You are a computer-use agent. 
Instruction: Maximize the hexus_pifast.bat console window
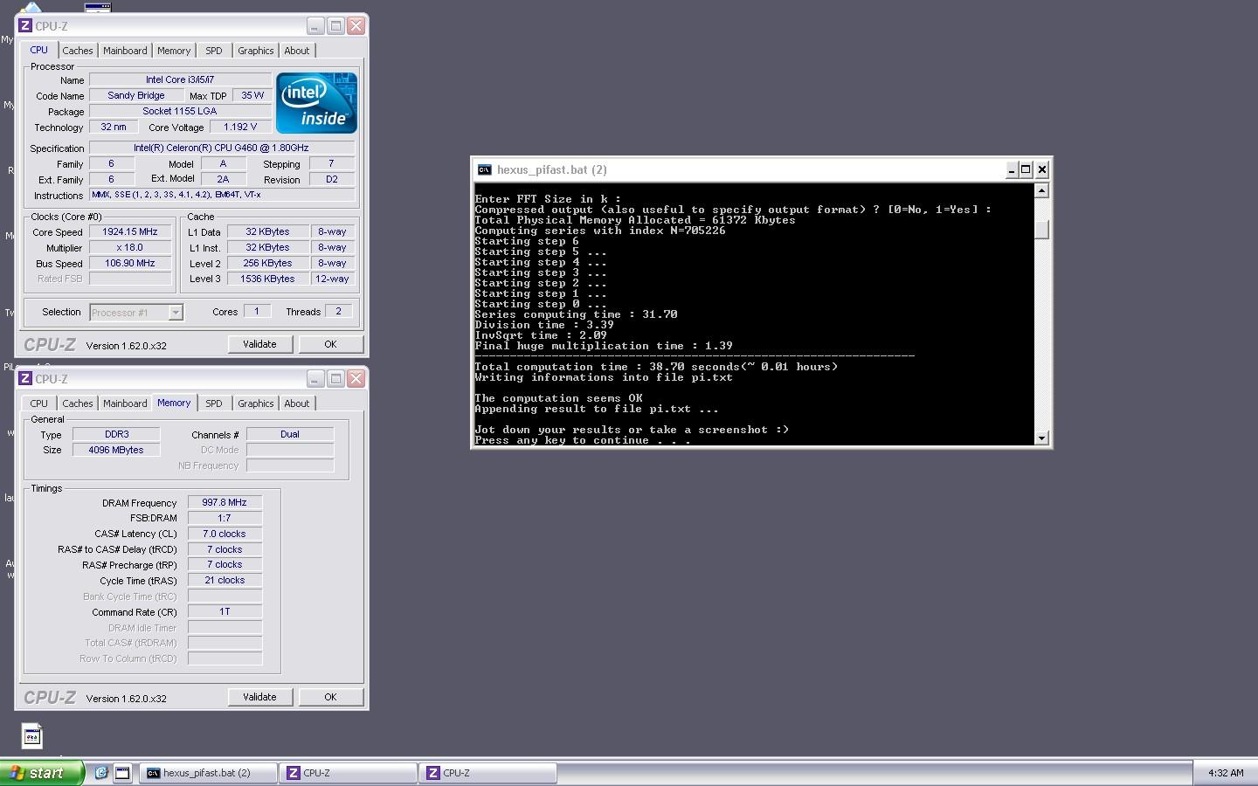point(1026,169)
